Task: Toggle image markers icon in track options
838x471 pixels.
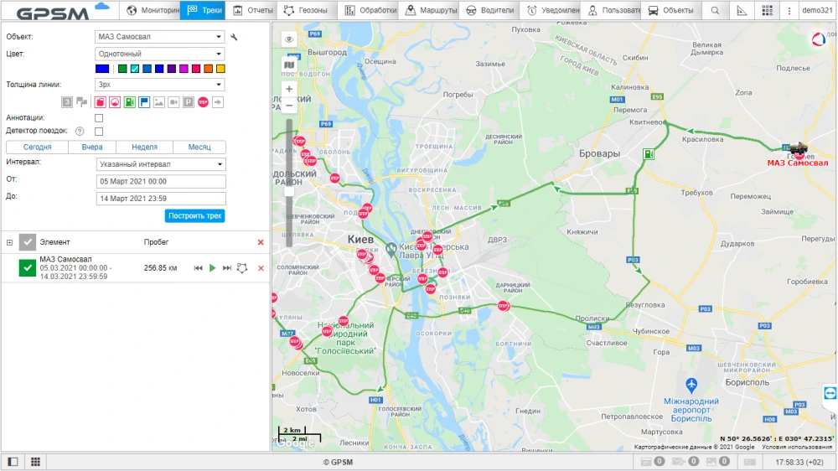Action: 159,102
